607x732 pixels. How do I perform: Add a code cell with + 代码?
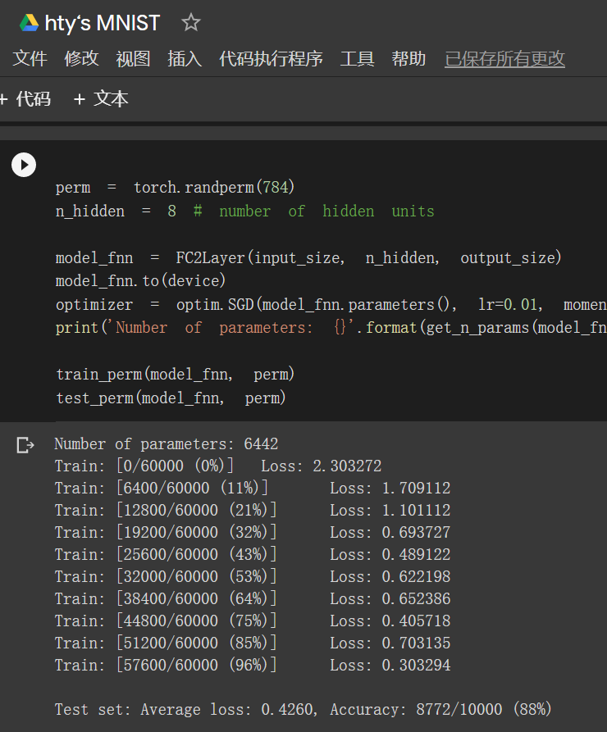click(25, 99)
